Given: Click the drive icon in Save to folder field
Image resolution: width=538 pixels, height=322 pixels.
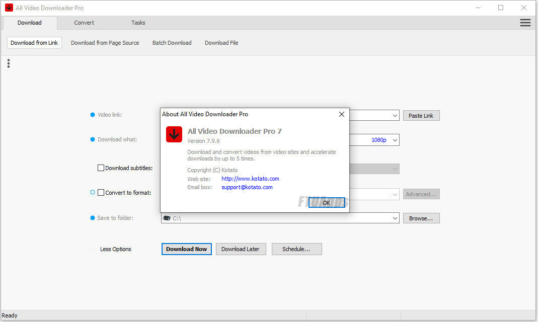Looking at the screenshot, I should click(x=167, y=218).
